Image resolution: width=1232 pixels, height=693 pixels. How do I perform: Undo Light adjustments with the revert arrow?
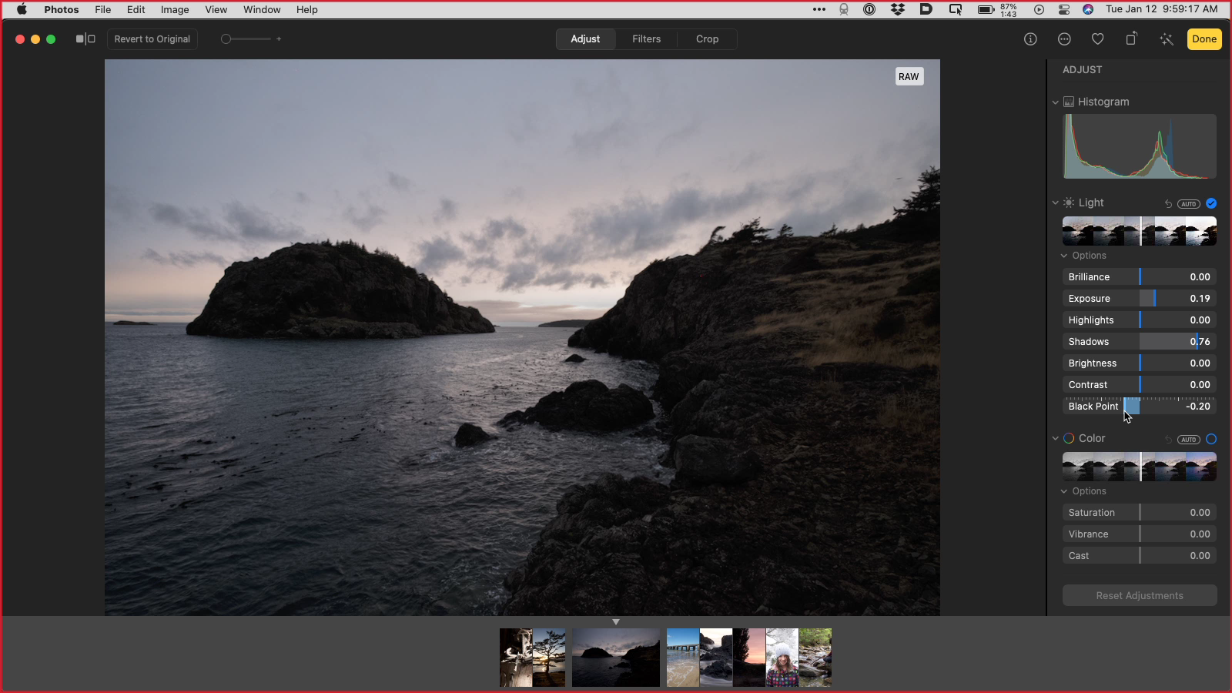1168,204
